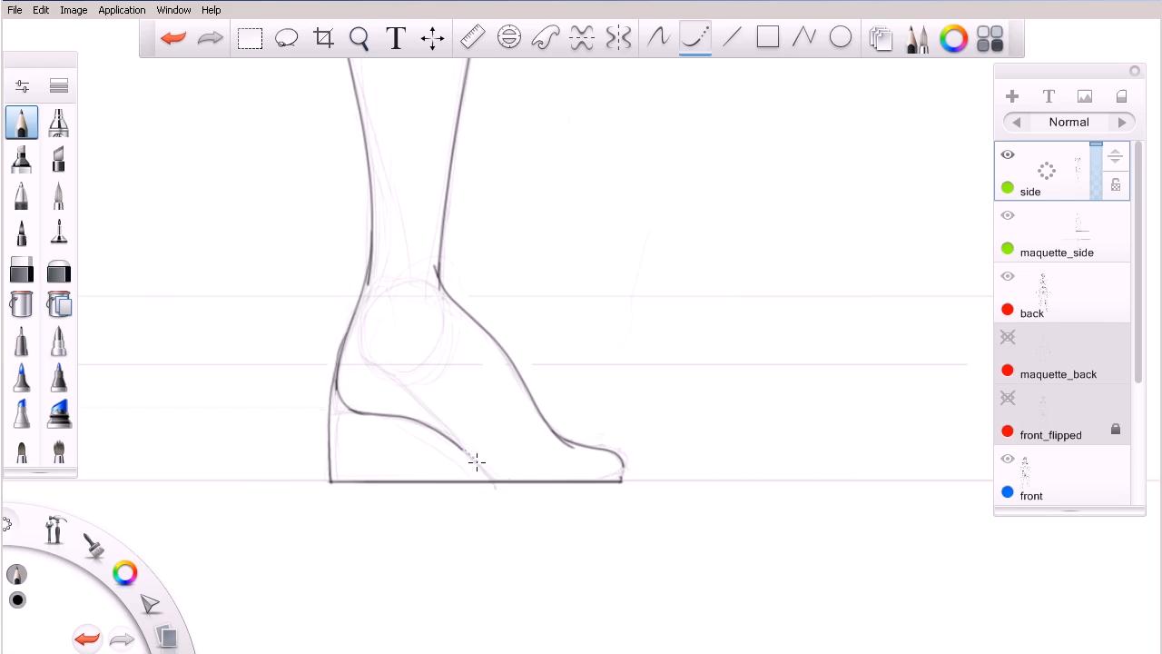Hide the back layer
The height and width of the screenshot is (654, 1162).
1008,277
